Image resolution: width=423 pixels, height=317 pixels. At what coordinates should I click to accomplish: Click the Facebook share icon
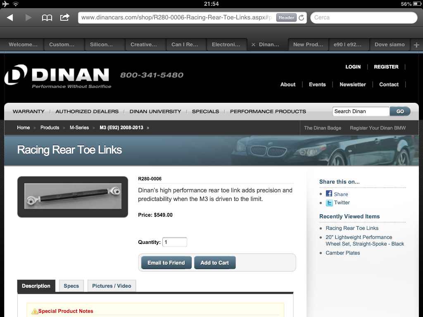coord(329,194)
